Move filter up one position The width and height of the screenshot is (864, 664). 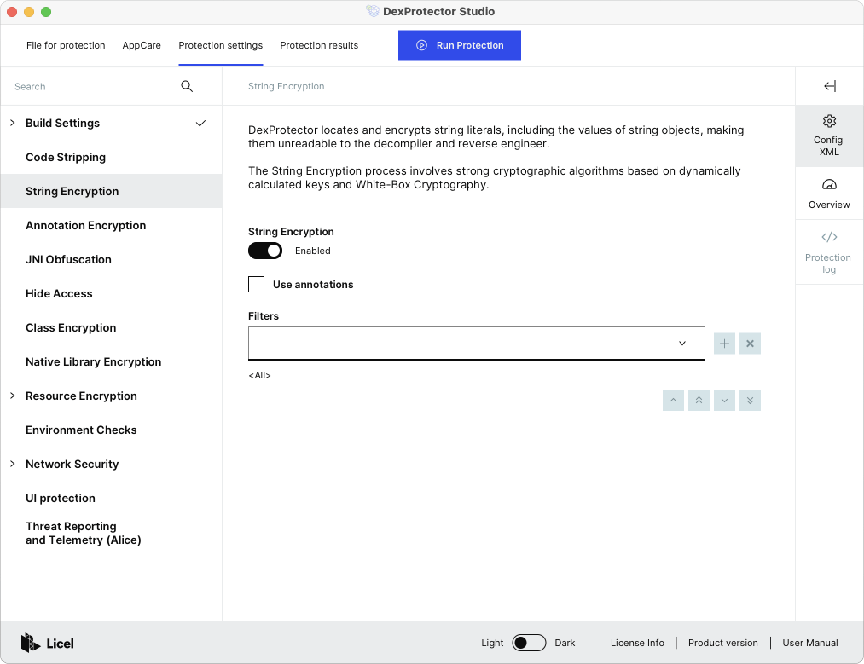tap(673, 401)
